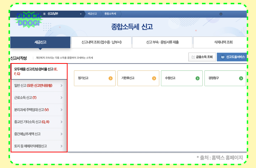The width and height of the screenshot is (256, 168).
Task: Select 종교인 기타소득 신고 (Q, R) item
Action: tap(39, 122)
